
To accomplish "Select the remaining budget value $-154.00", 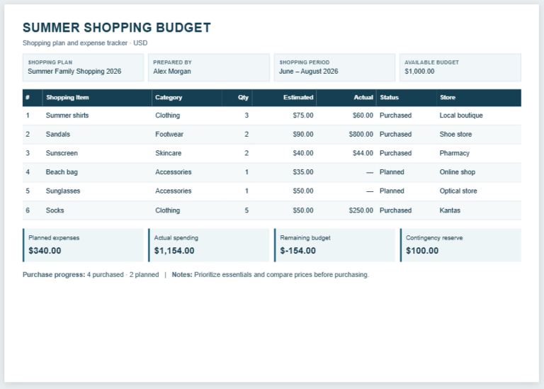I will 298,251.
